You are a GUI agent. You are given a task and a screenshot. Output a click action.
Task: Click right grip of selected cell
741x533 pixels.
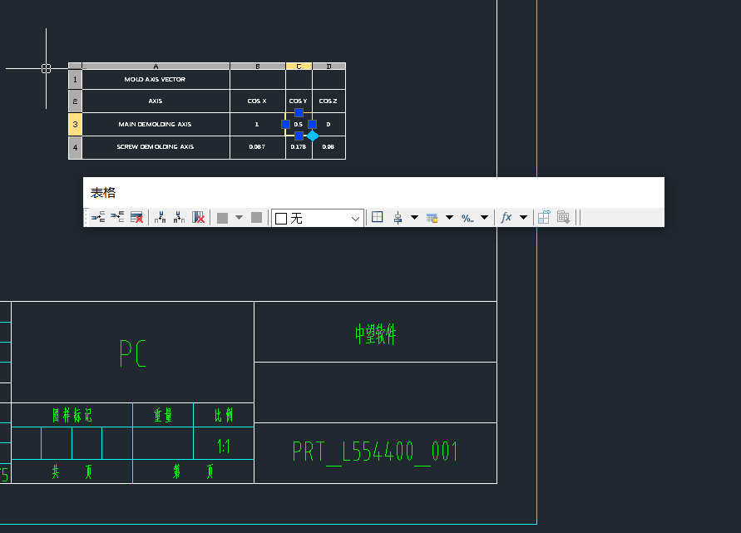click(313, 124)
